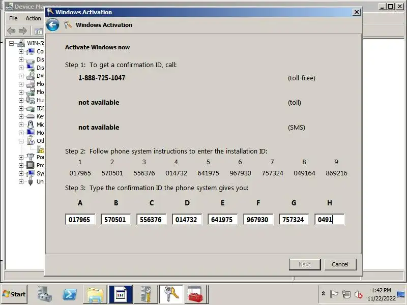Image resolution: width=407 pixels, height=305 pixels.
Task: Collapse the WIN-5 computer root node
Action: pyautogui.click(x=11, y=43)
